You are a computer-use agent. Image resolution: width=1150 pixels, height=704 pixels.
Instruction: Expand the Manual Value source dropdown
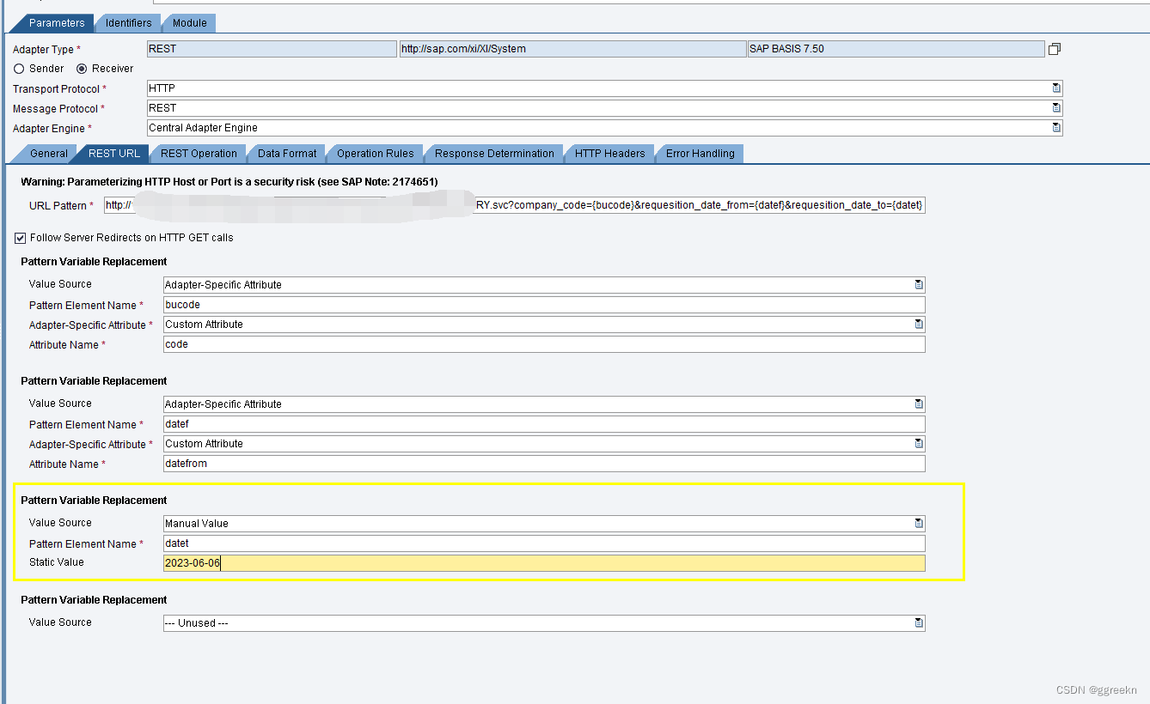click(919, 523)
